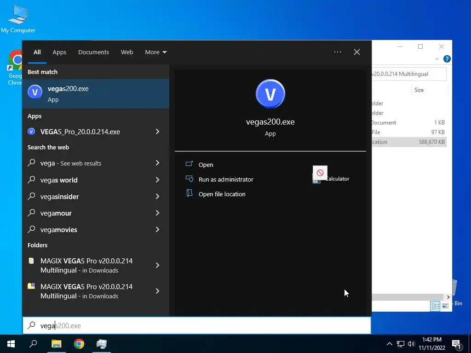The image size is (471, 353).
Task: Expand the 'vegasinsider' suggestion arrow
Action: pos(157,196)
